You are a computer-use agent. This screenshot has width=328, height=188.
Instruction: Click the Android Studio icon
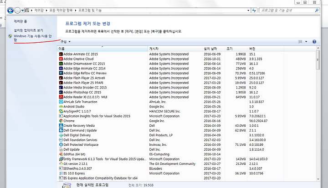61,107
